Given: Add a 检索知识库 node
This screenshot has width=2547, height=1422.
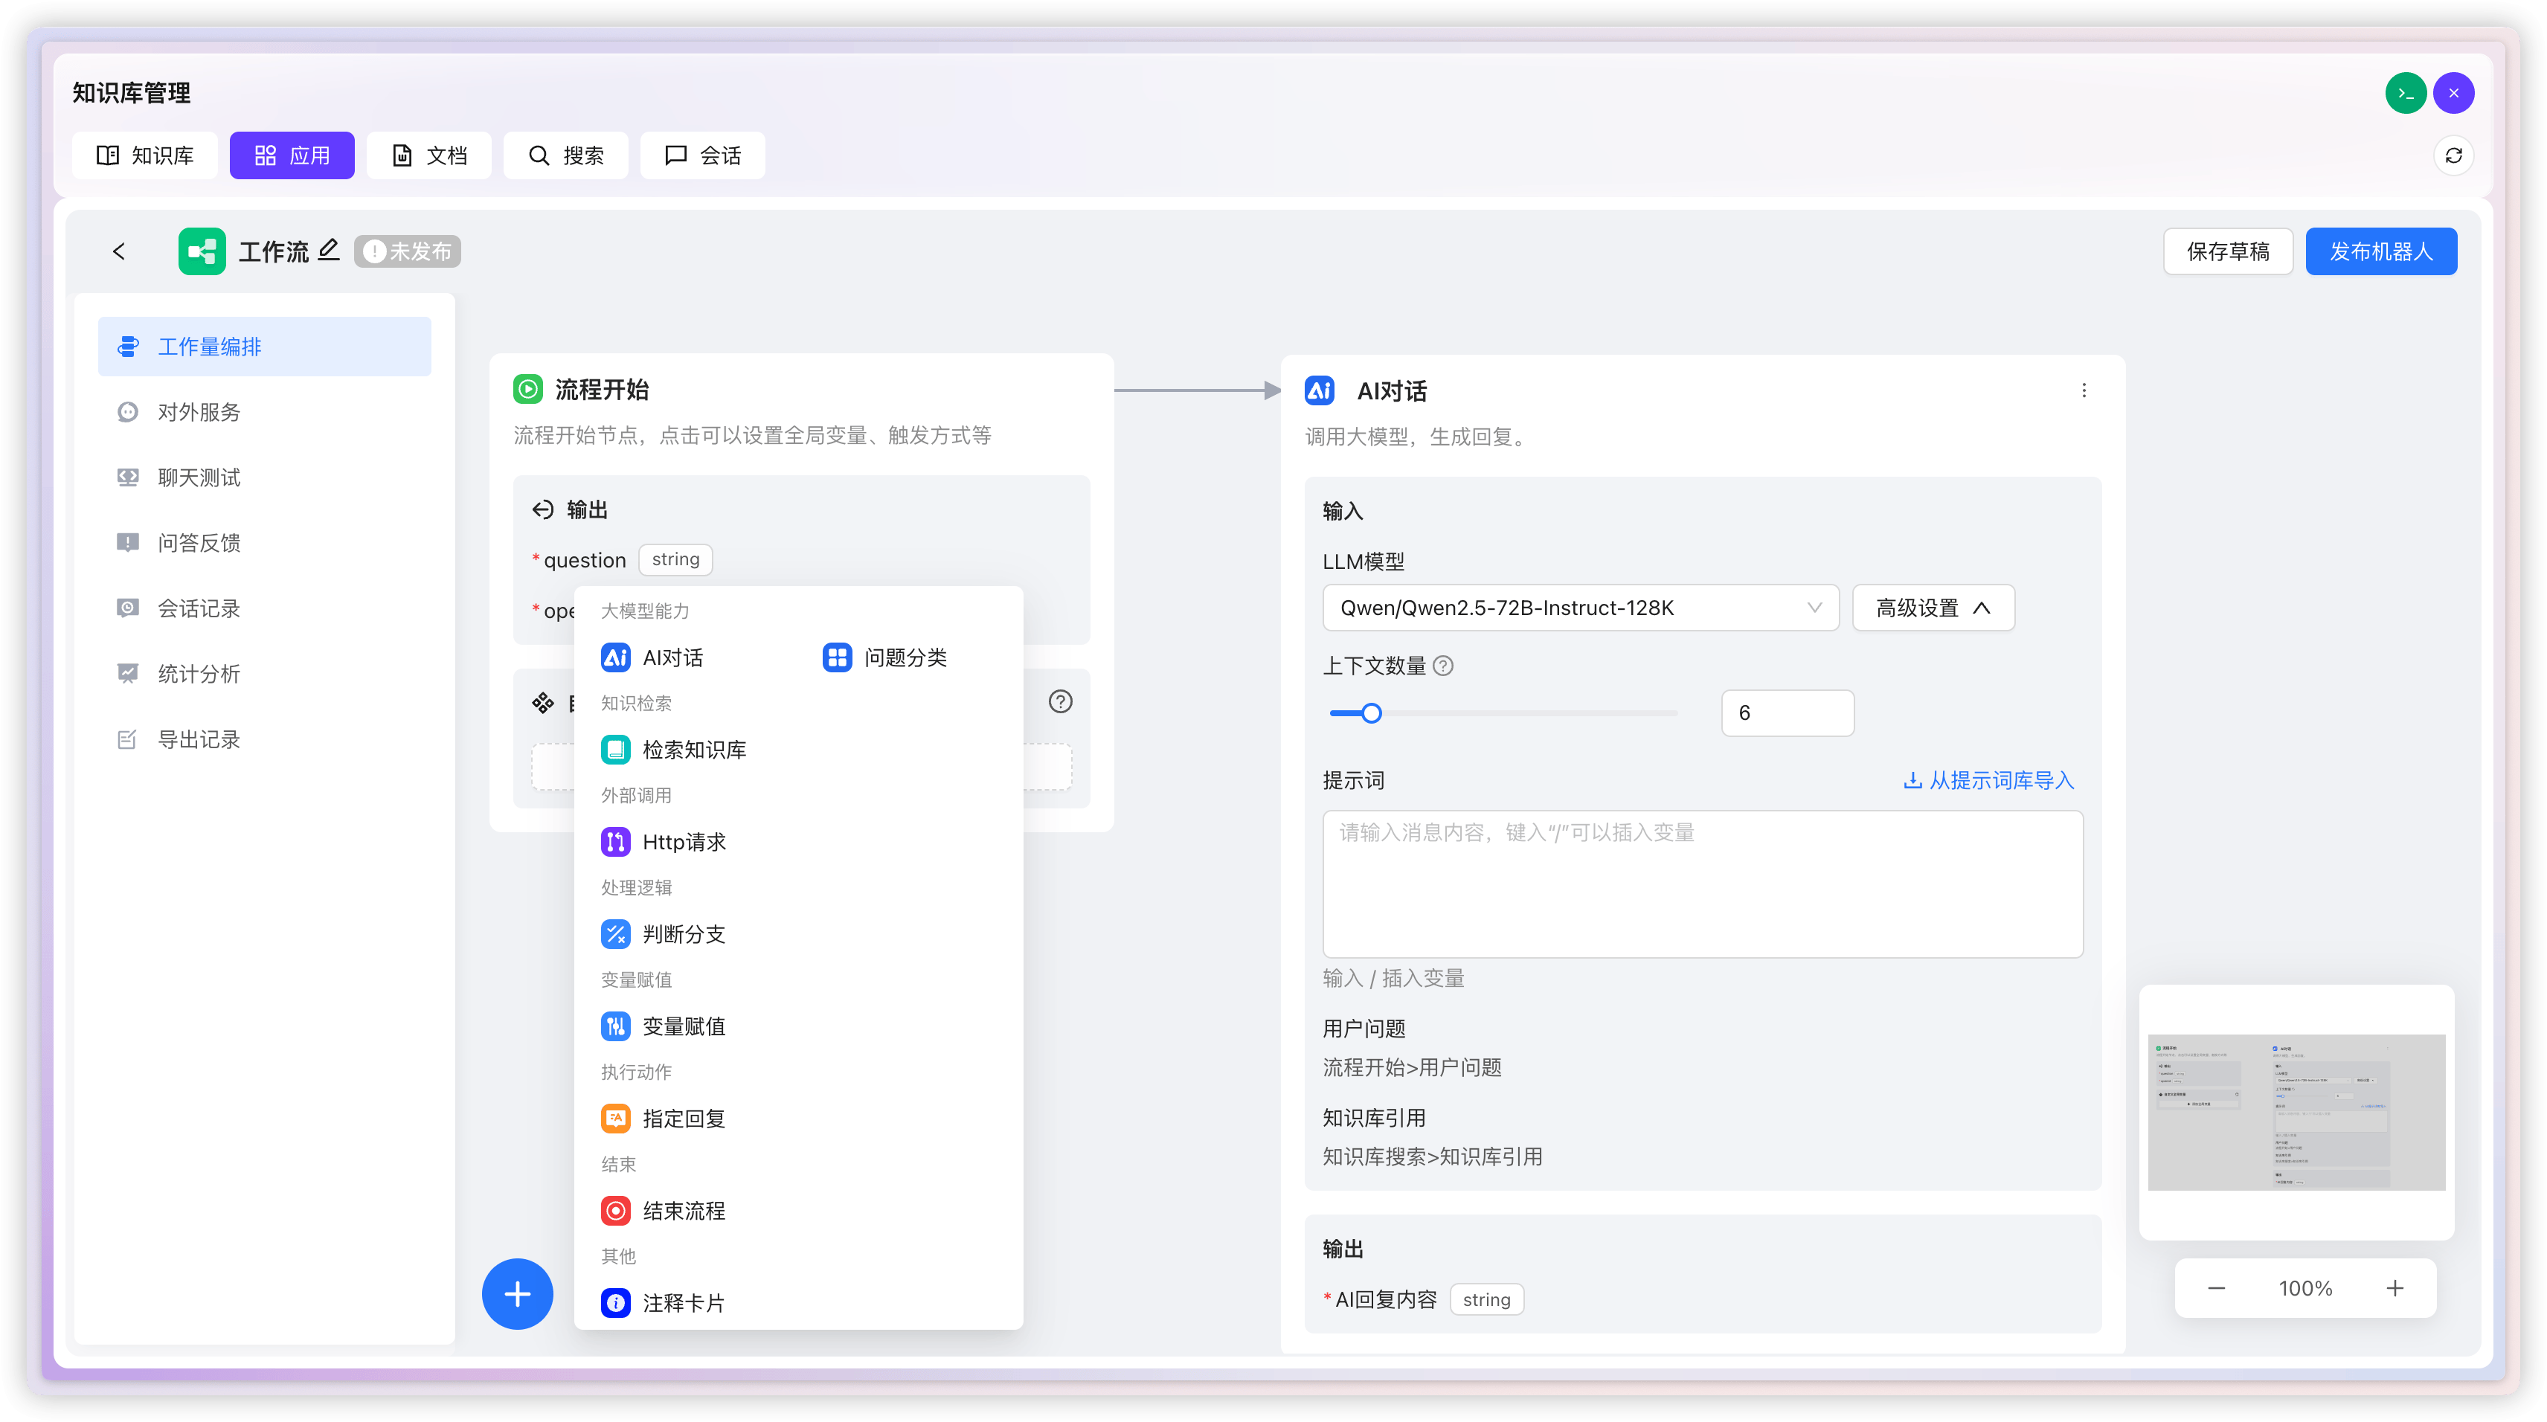Looking at the screenshot, I should (675, 750).
